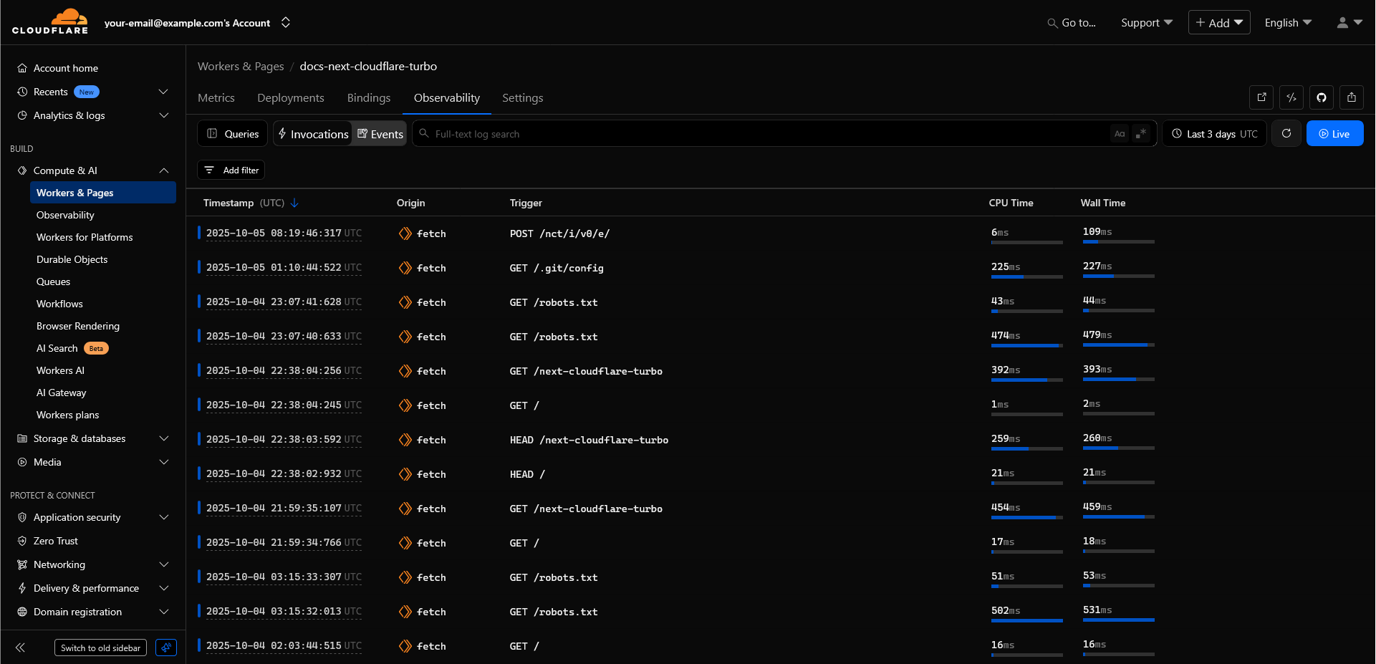Click Add filter
Viewport: 1376px width, 664px height.
coord(231,170)
